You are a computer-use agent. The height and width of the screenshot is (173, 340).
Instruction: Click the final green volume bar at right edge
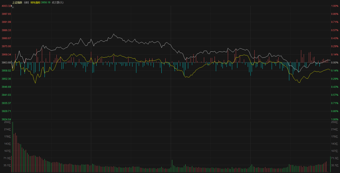330,165
